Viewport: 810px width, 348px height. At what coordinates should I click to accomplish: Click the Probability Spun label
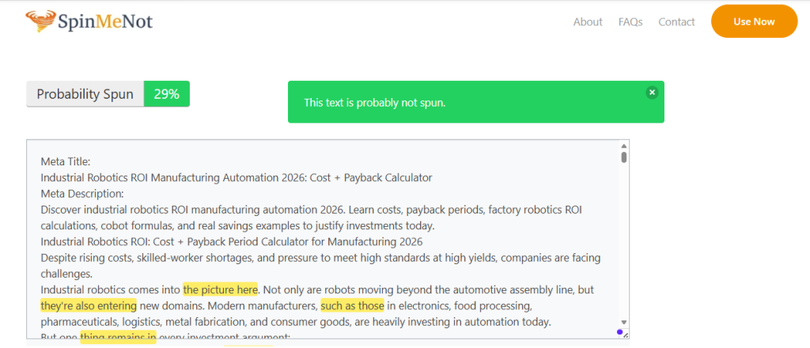[x=85, y=94]
